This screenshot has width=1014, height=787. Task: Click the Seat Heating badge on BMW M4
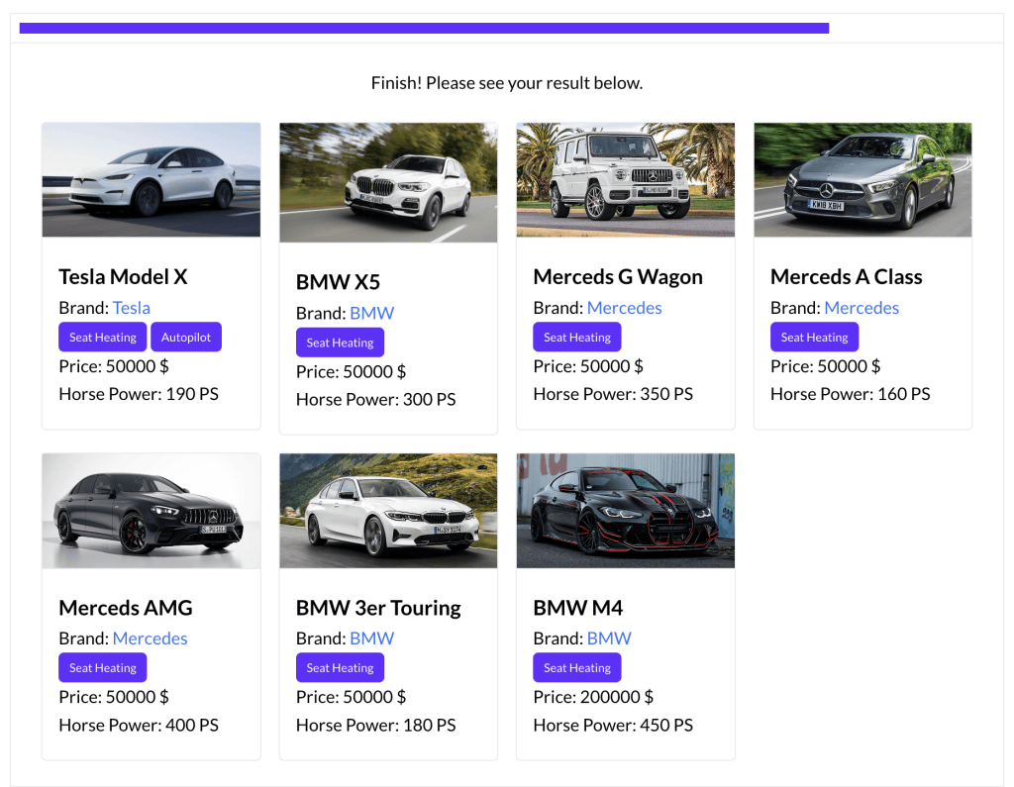click(577, 667)
